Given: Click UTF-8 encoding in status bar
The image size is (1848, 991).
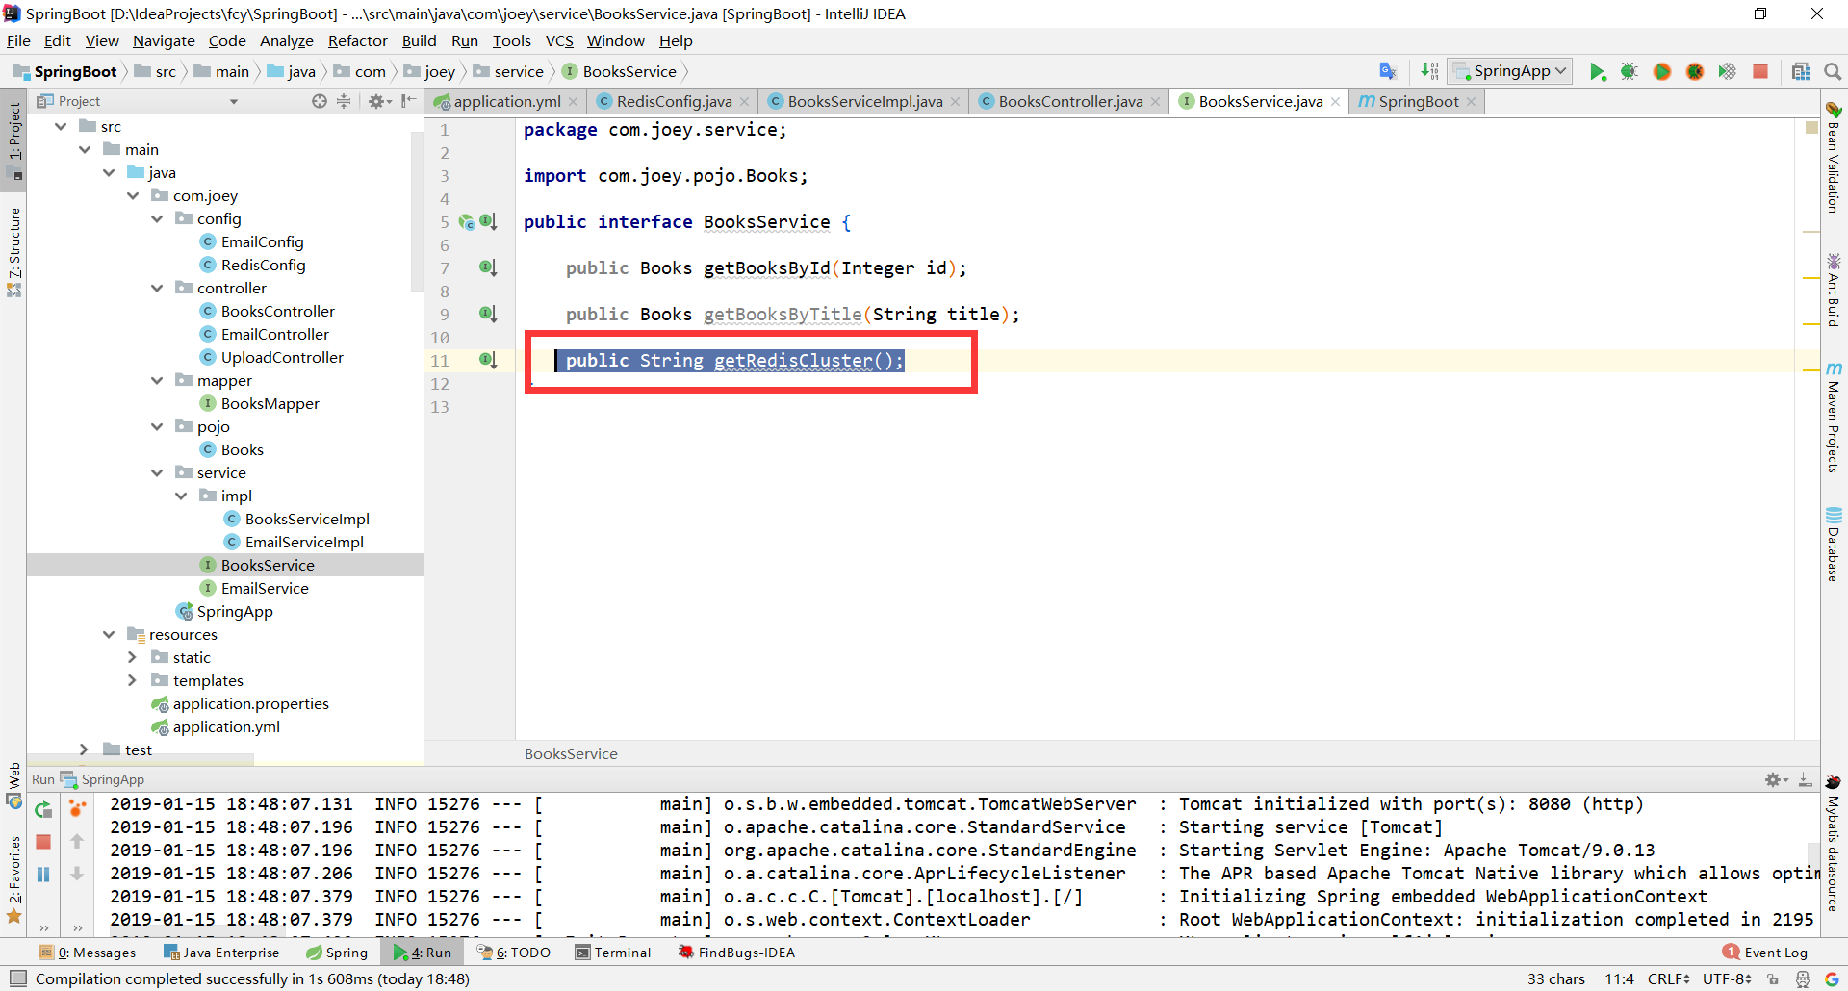Looking at the screenshot, I should 1728,979.
